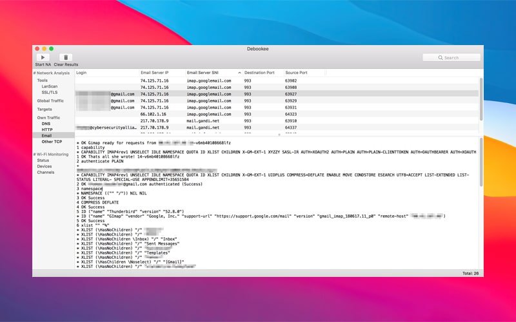Viewport: 516px width, 322px height.
Task: Sort by Destination Port column header
Action: [x=259, y=73]
